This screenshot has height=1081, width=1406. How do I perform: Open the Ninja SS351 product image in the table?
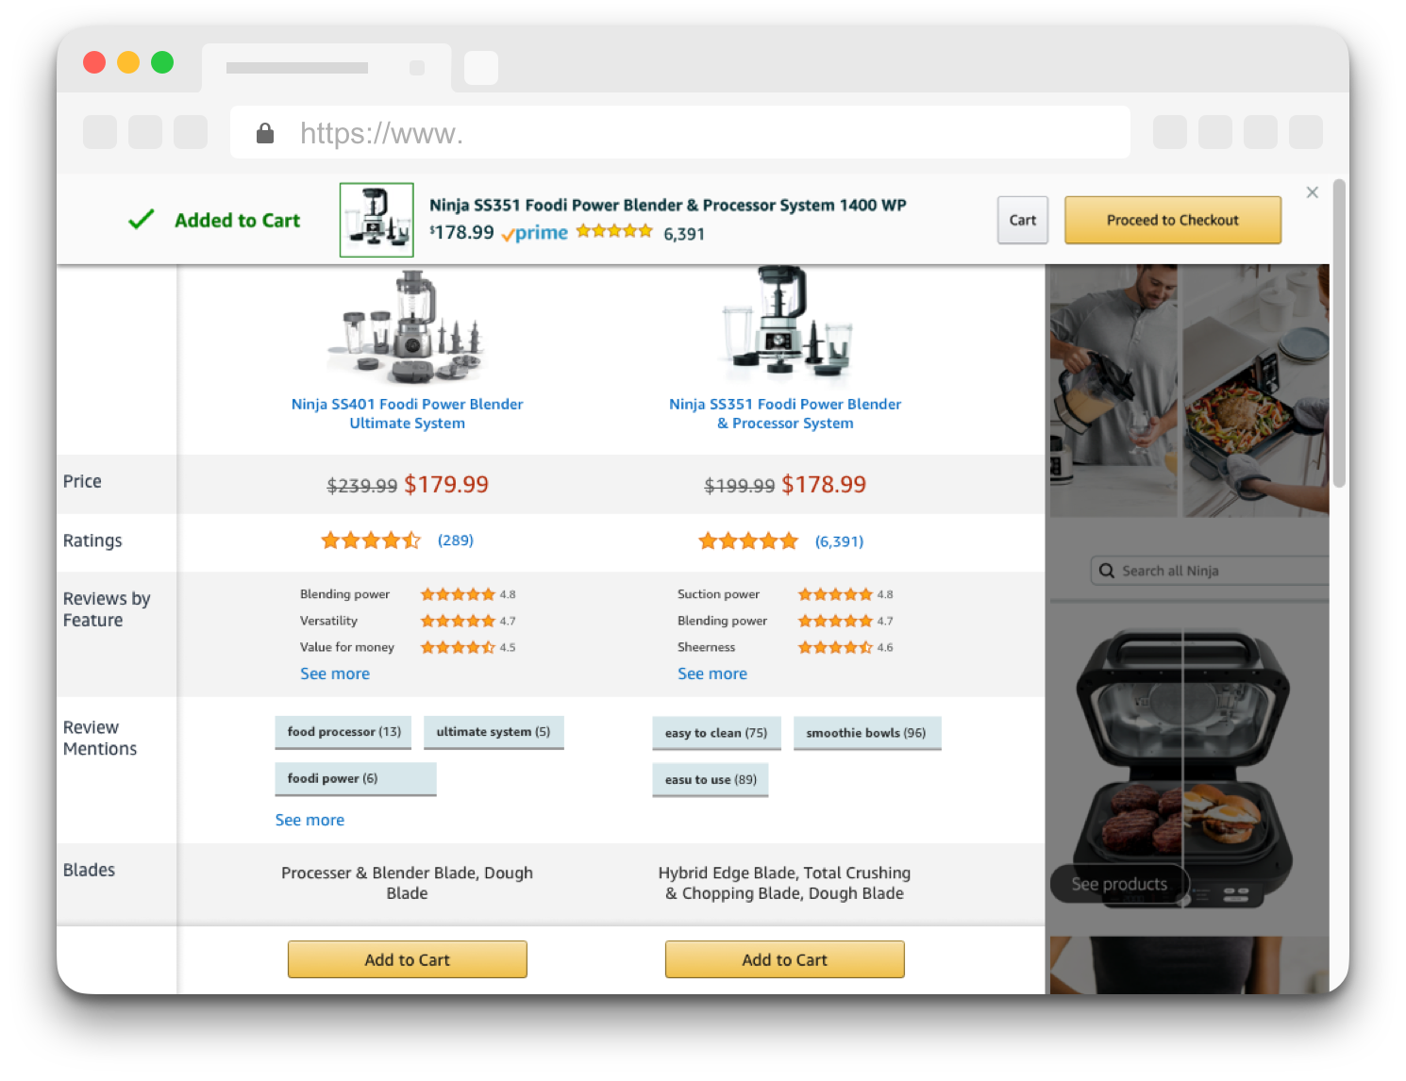coord(785,321)
